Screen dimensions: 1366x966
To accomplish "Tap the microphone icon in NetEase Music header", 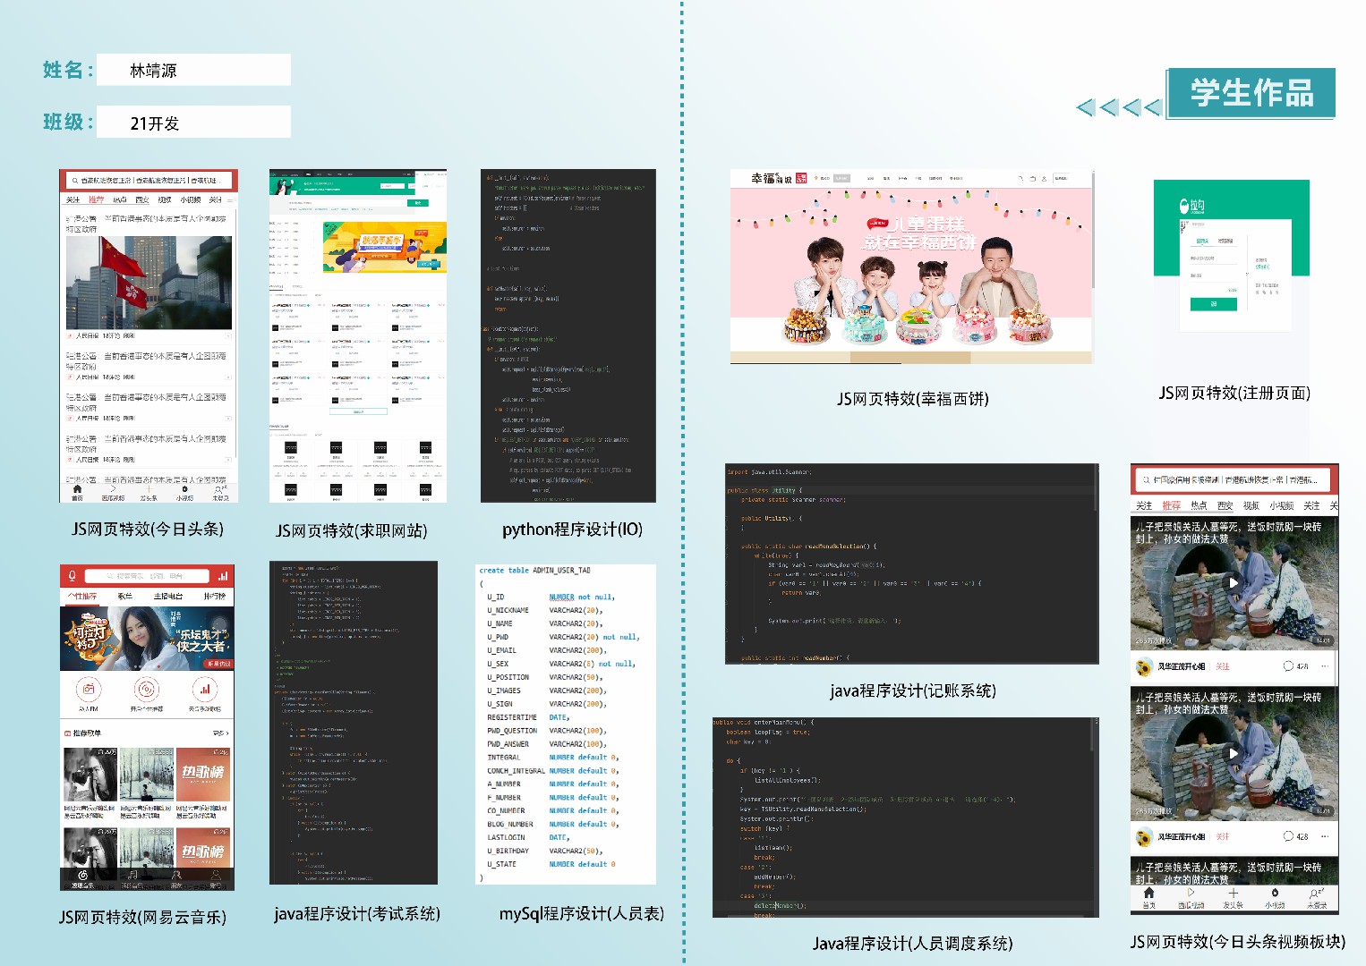I will (x=73, y=576).
